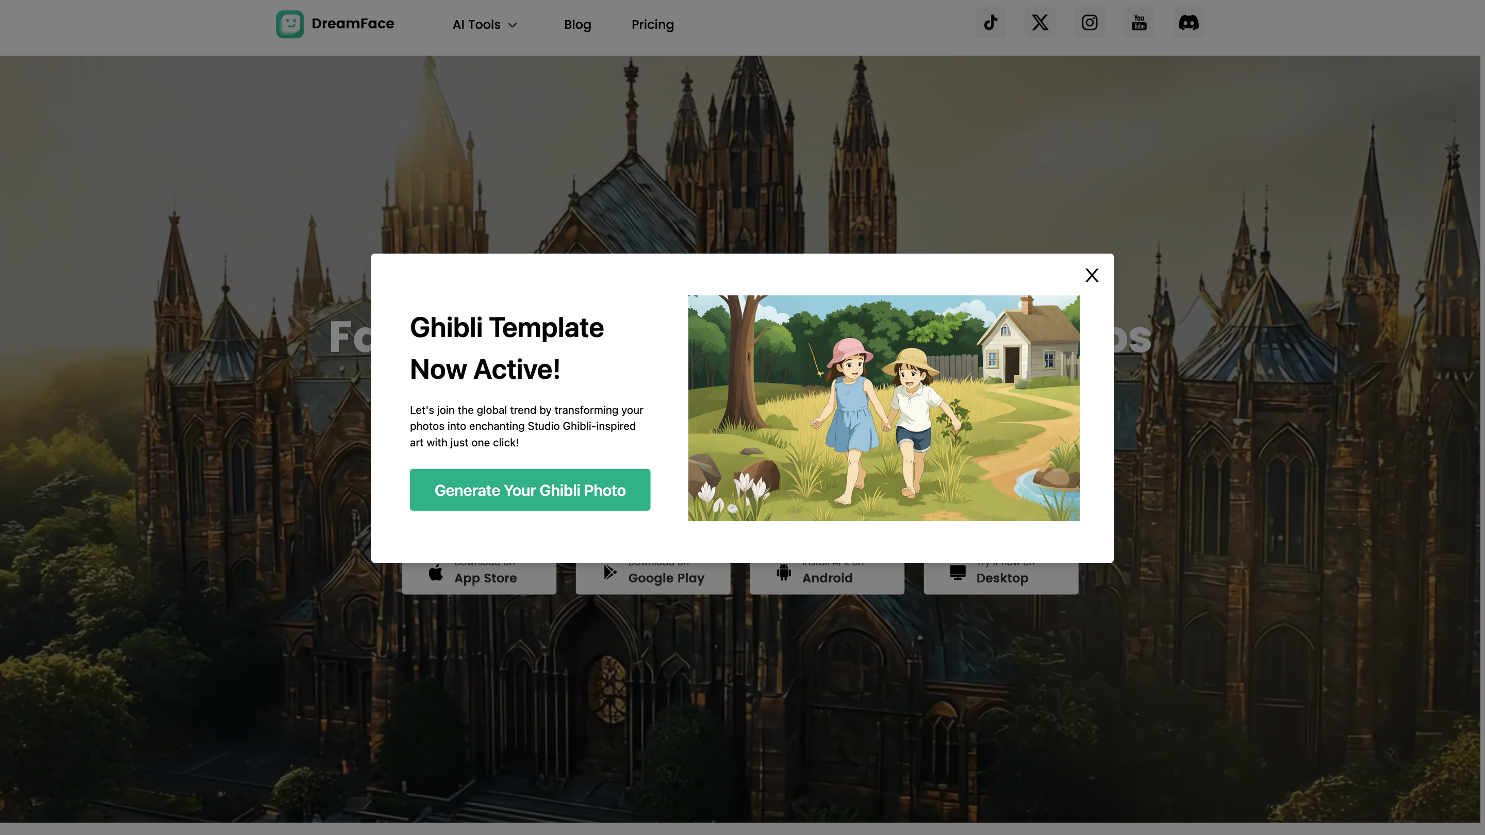Viewport: 1485px width, 835px height.
Task: Go to the Pricing page
Action: (x=652, y=25)
